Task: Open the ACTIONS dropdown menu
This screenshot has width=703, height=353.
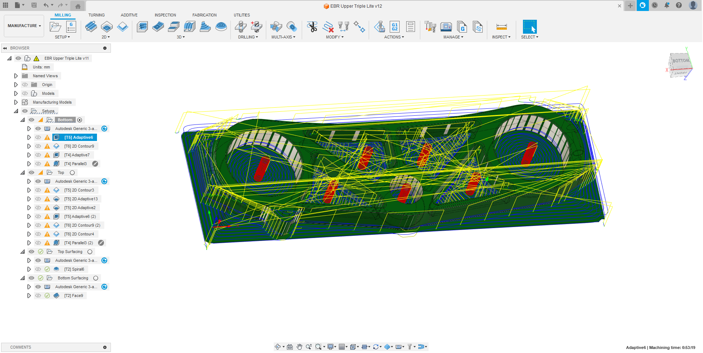Action: [x=394, y=37]
